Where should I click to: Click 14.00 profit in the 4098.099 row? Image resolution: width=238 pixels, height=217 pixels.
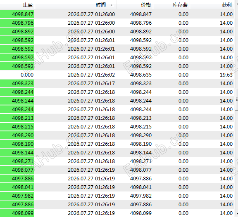[x=226, y=213]
